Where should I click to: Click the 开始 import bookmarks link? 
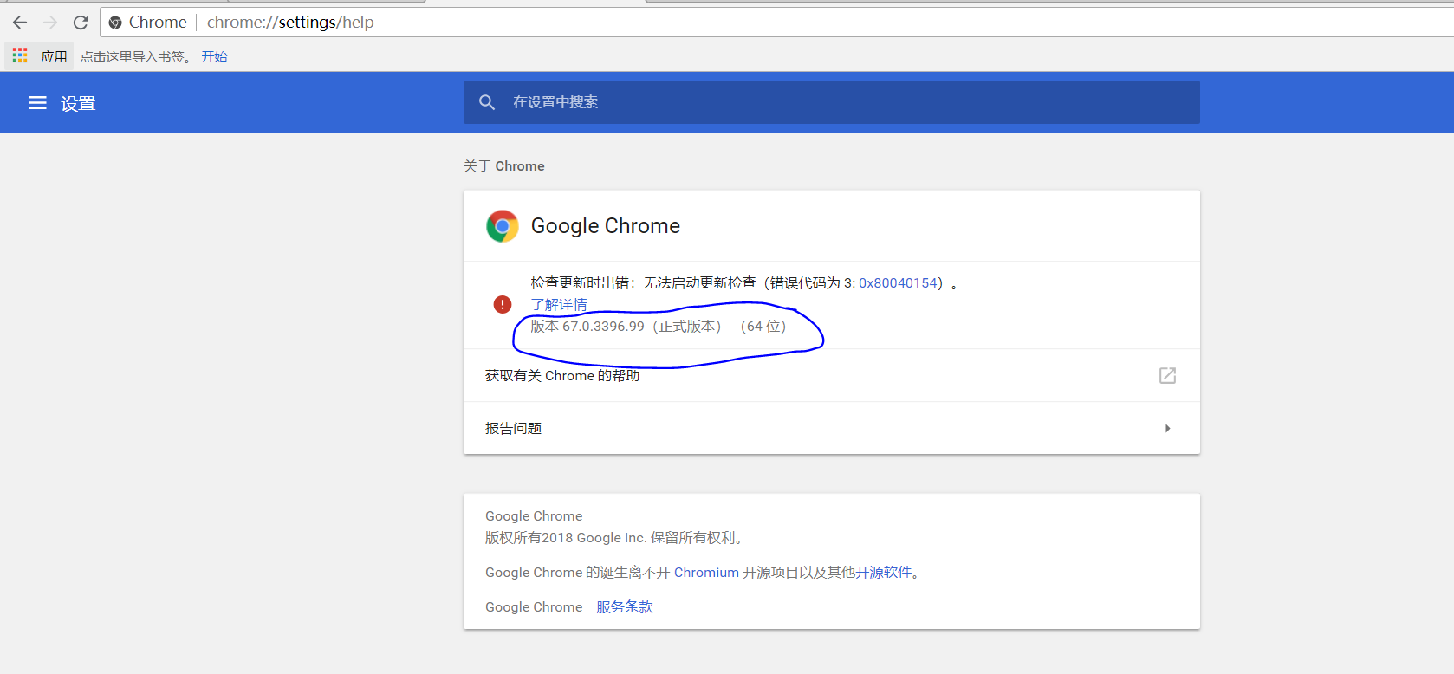214,56
